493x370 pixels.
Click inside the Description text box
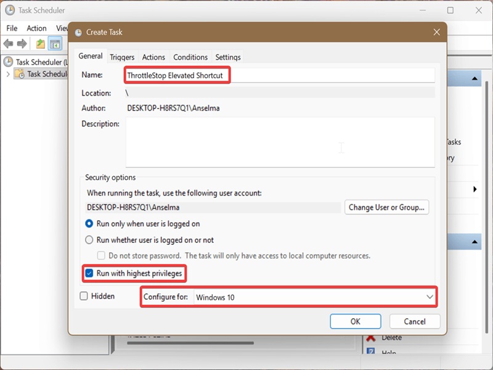click(x=280, y=142)
